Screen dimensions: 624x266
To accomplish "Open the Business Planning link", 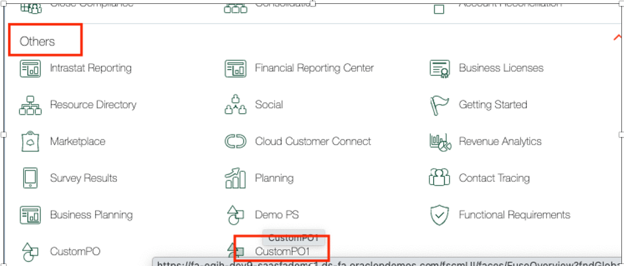I will [x=91, y=215].
